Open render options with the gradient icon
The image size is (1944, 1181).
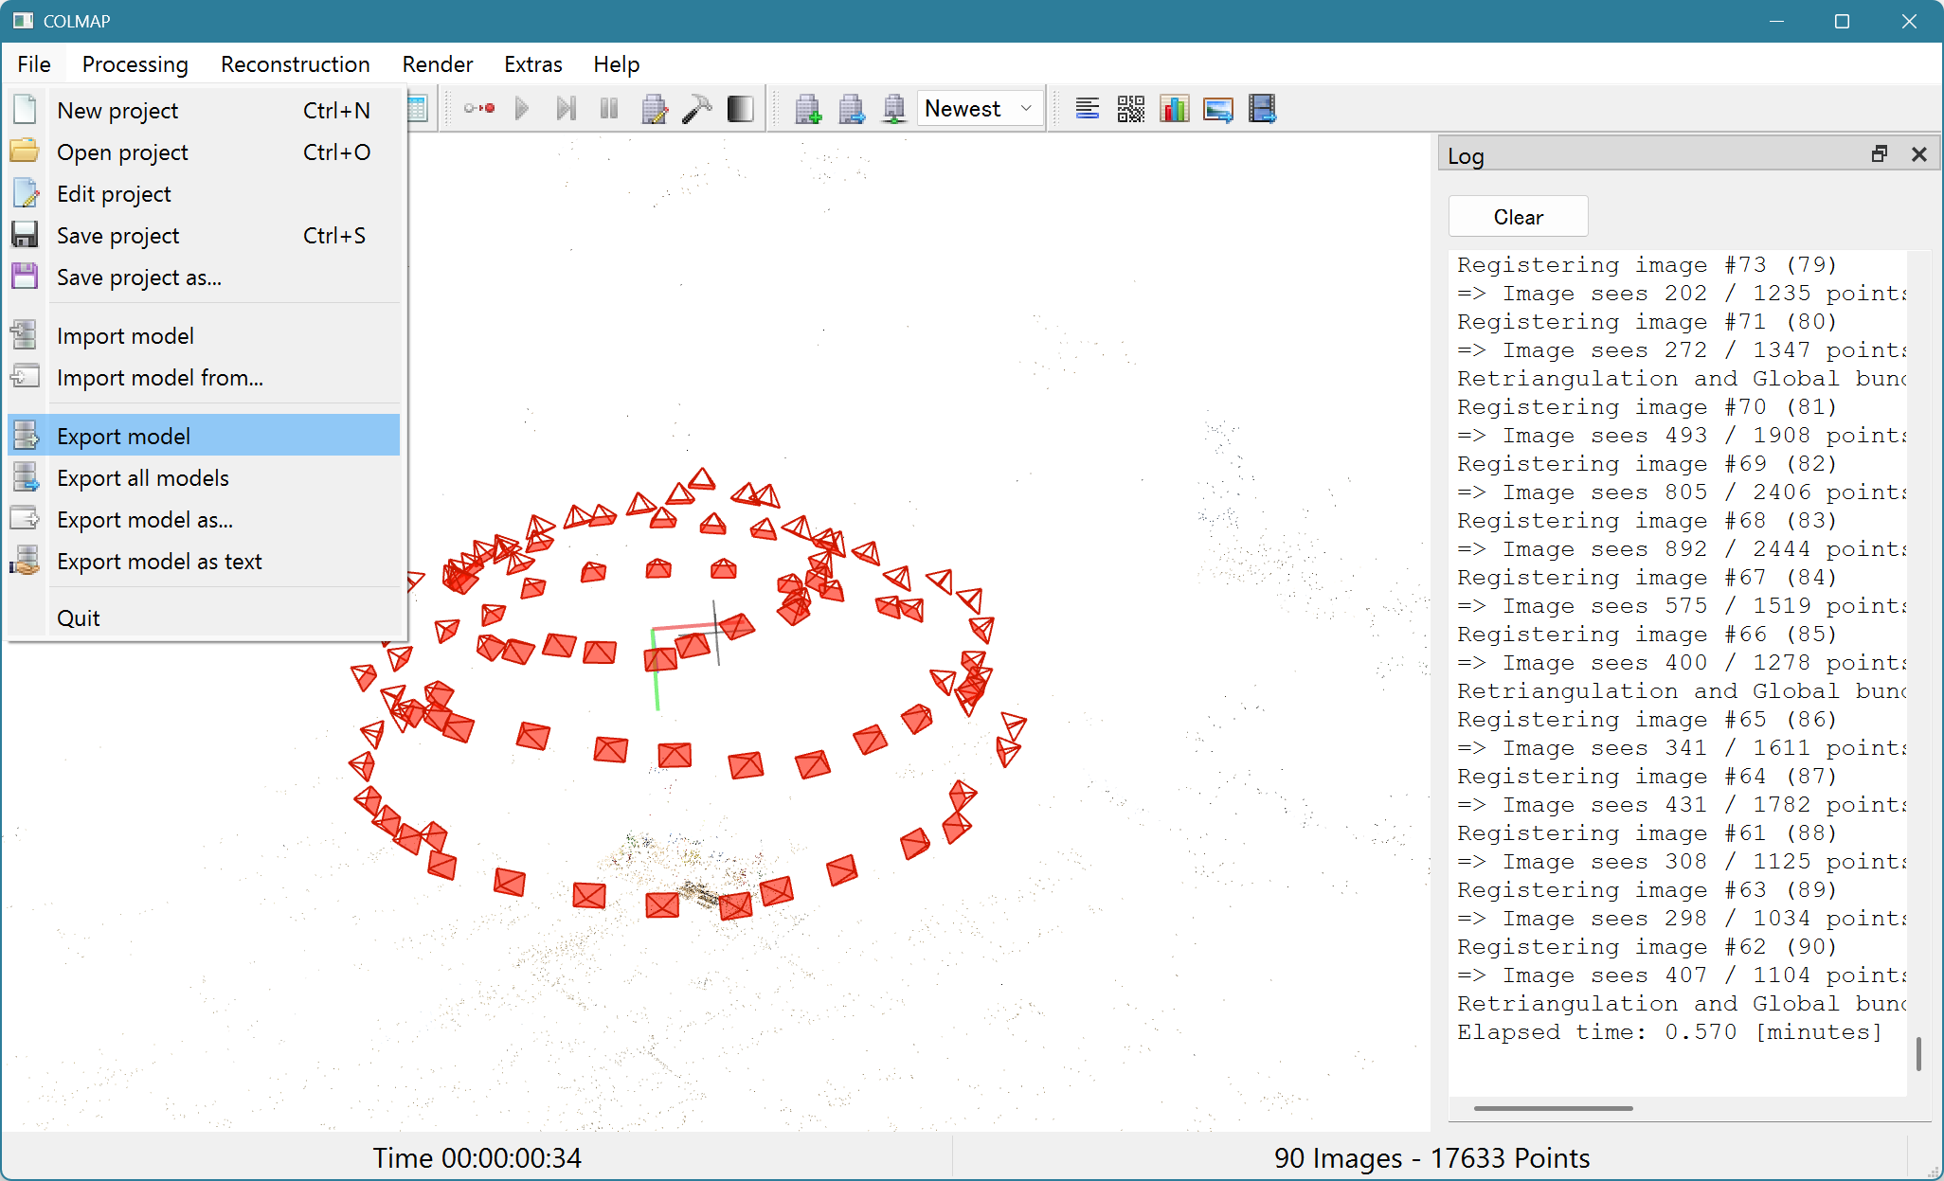click(740, 108)
